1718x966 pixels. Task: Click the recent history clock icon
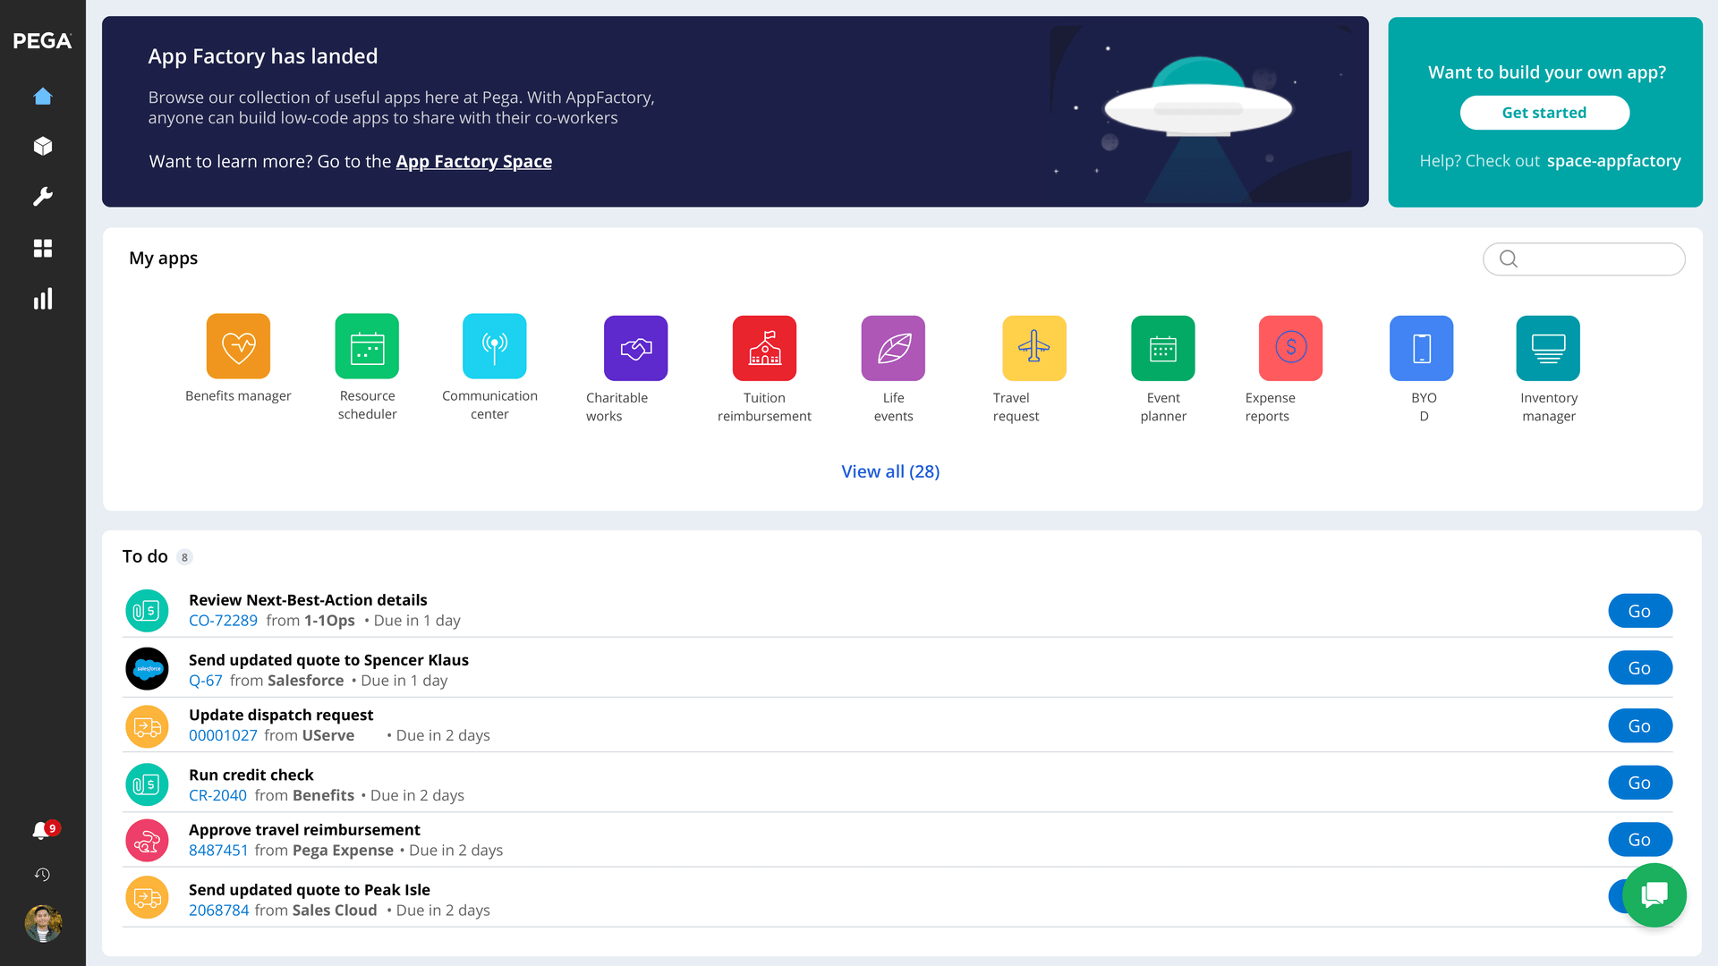[42, 875]
